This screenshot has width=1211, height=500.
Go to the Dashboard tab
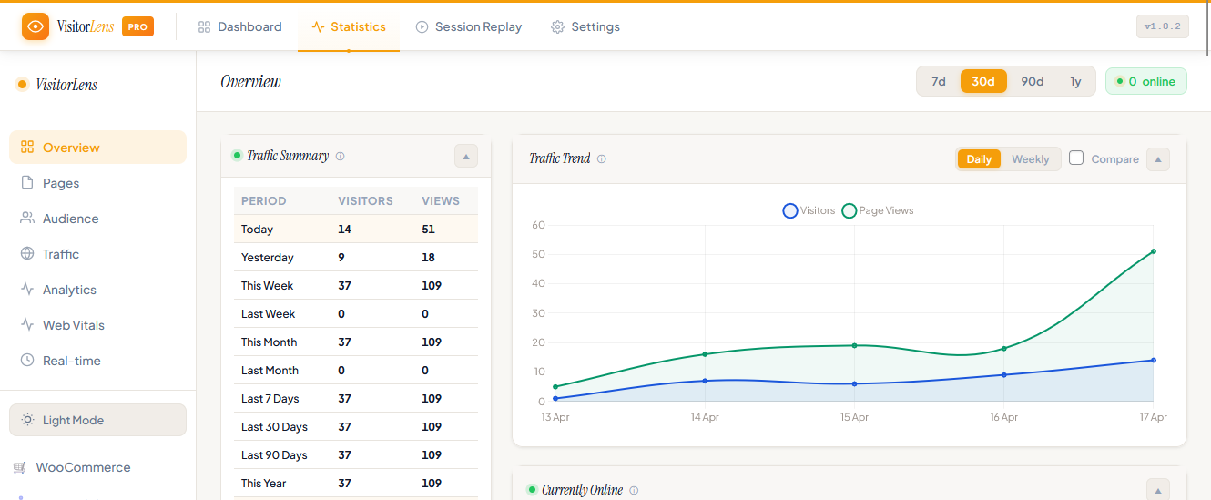[239, 27]
